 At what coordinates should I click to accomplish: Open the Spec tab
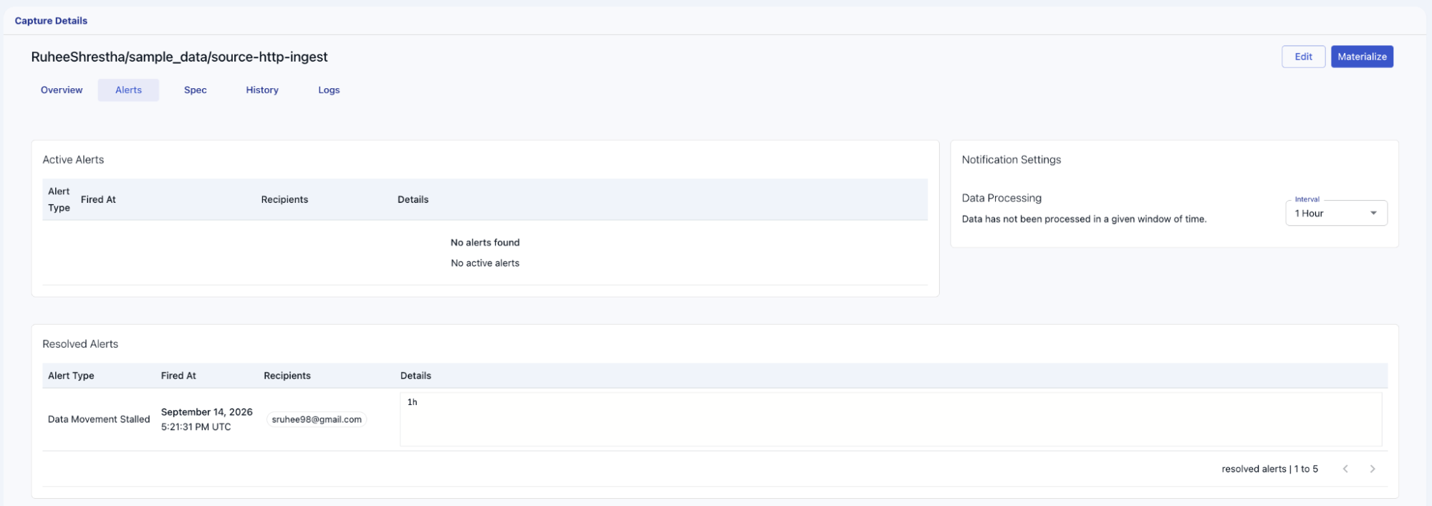[x=195, y=90]
